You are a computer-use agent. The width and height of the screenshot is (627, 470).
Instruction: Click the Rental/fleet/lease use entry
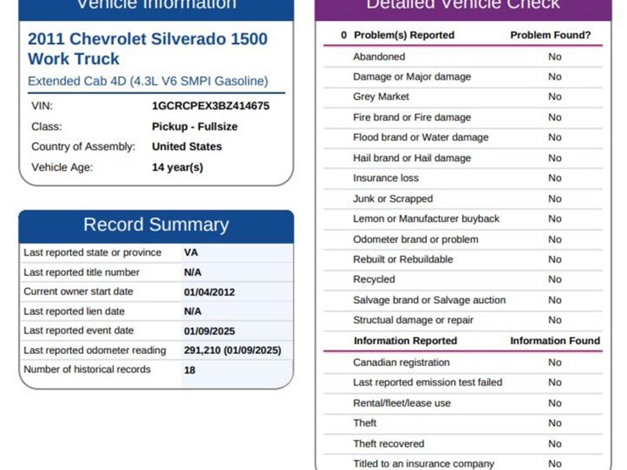(x=402, y=403)
